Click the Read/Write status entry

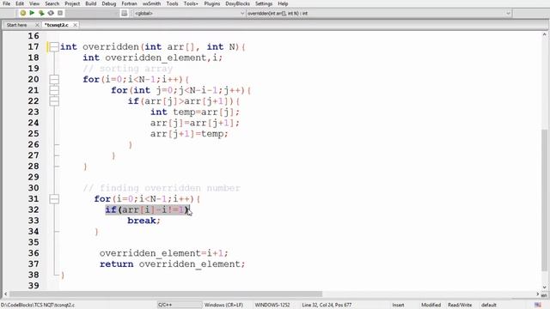[460, 305]
